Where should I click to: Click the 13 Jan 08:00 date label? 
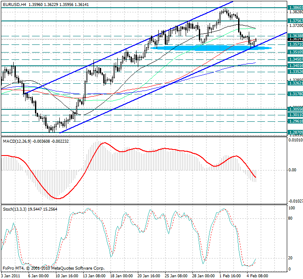[94, 276]
